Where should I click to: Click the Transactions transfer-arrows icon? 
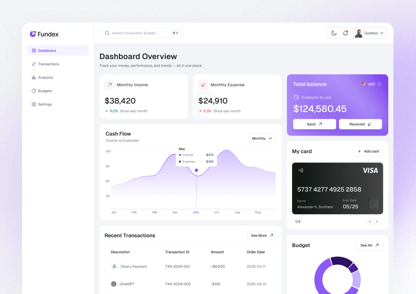tap(33, 64)
